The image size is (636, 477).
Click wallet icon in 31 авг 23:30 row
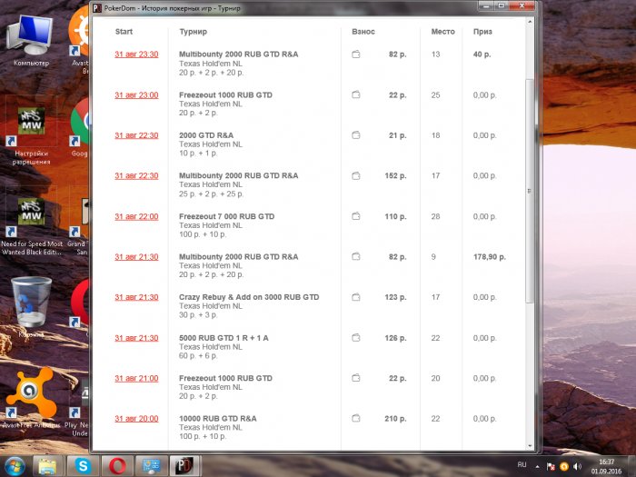coord(356,54)
